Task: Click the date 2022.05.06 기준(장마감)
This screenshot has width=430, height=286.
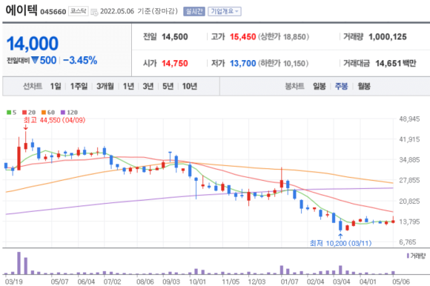Action: click(x=139, y=11)
